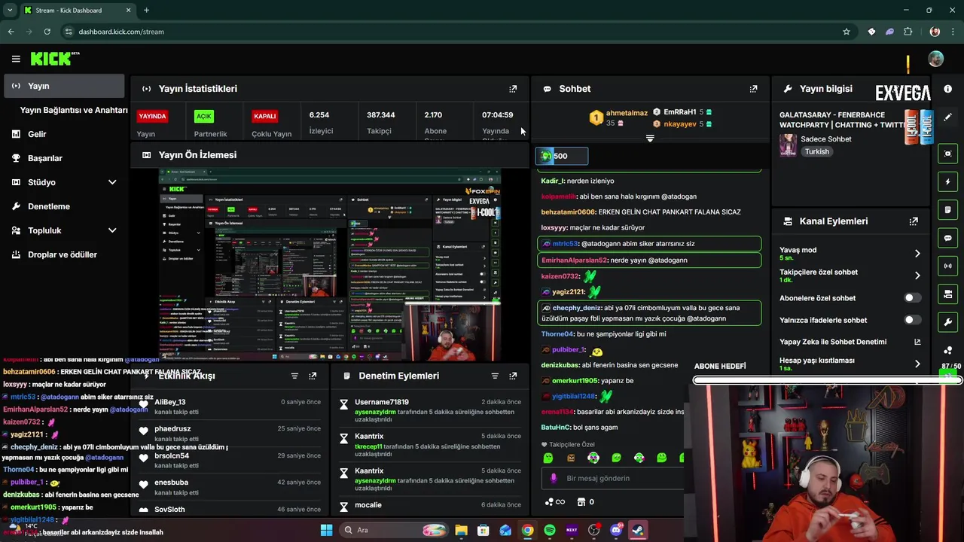Toggle the stream preview widget icon in rail
The width and height of the screenshot is (964, 542).
(x=947, y=154)
